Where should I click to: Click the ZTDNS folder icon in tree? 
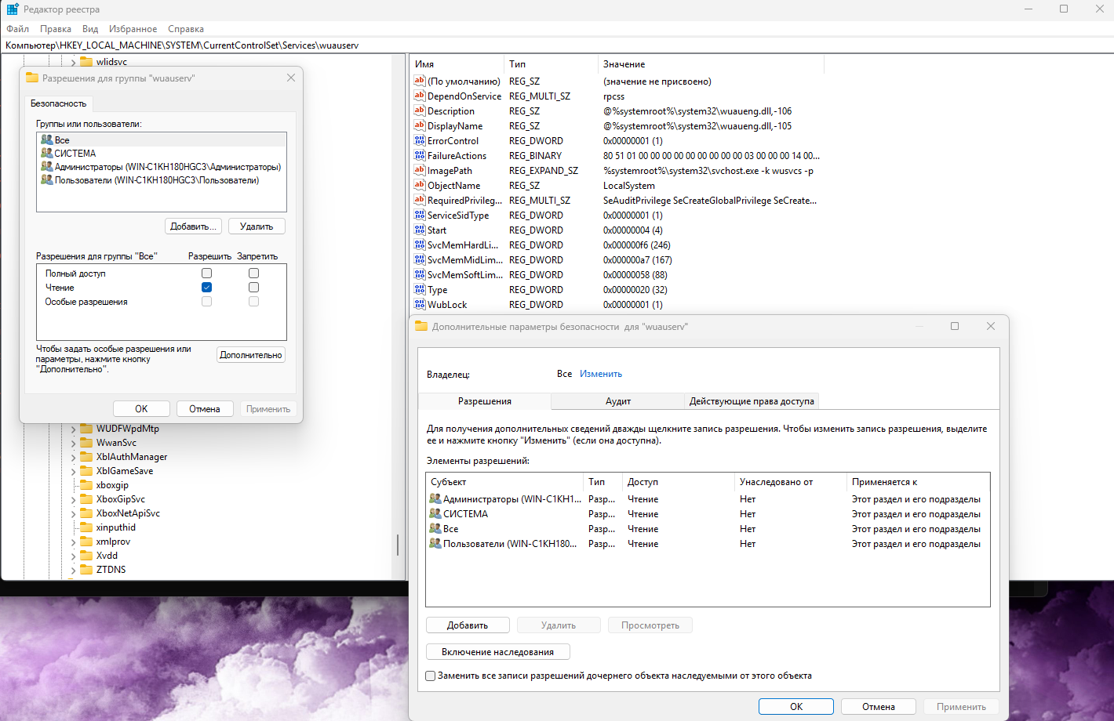[x=86, y=570]
